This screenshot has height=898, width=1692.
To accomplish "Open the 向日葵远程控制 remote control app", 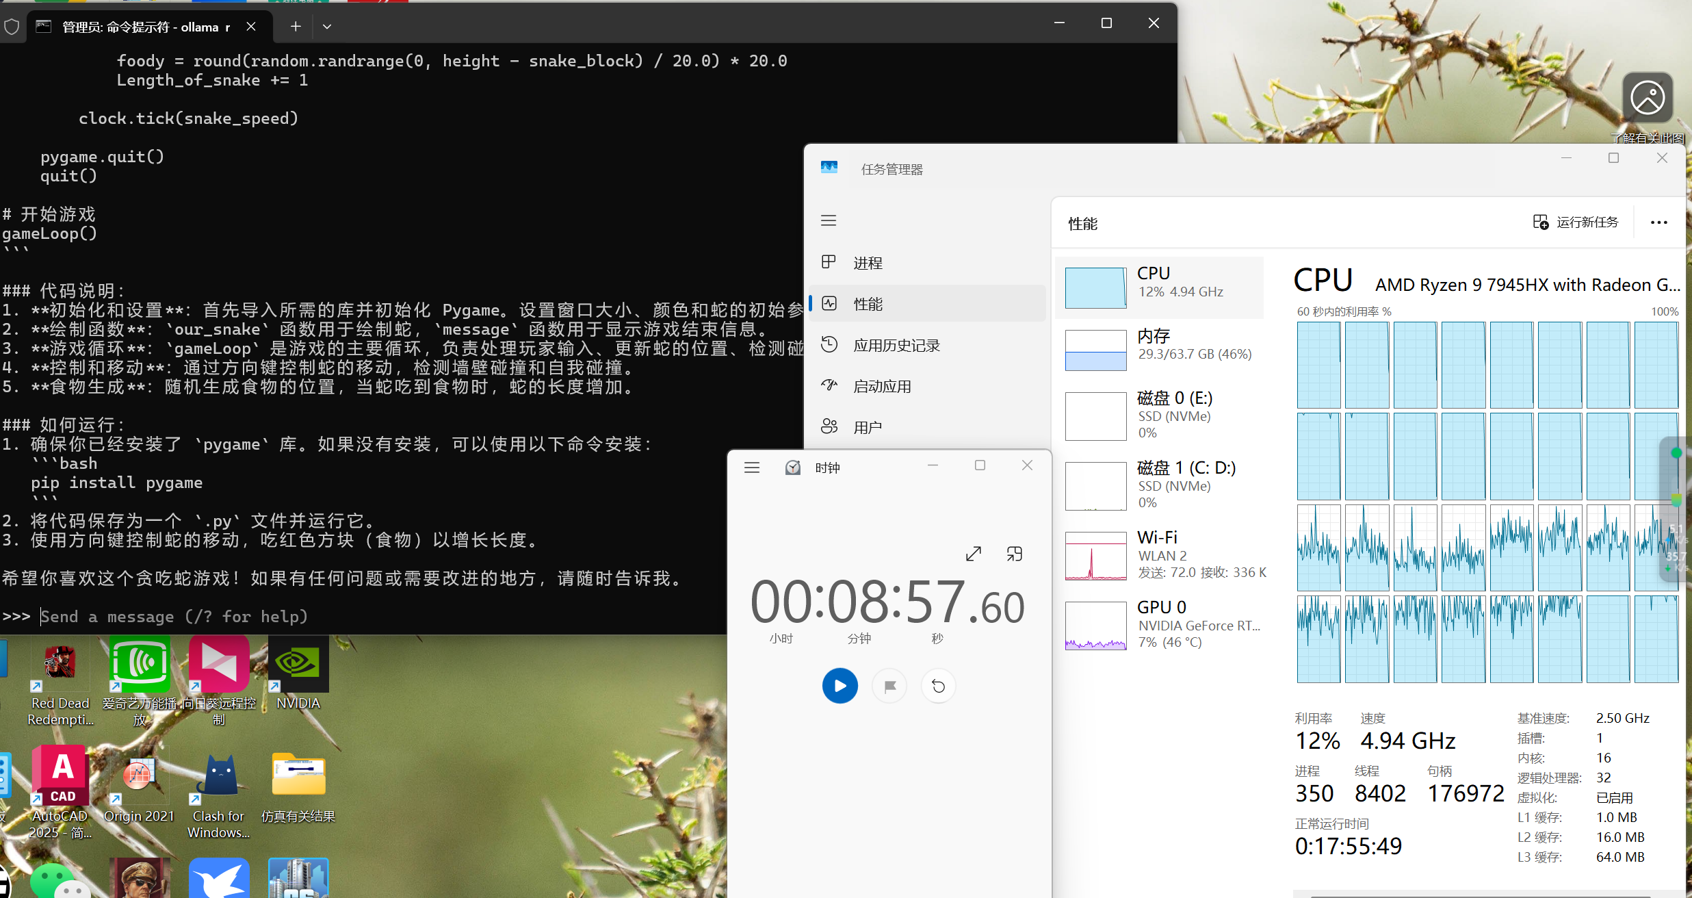I will tap(218, 663).
